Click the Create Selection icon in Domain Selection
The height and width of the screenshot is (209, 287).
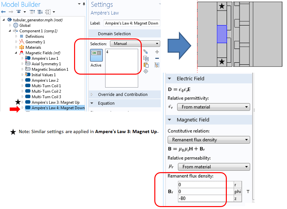pyautogui.click(x=145, y=52)
